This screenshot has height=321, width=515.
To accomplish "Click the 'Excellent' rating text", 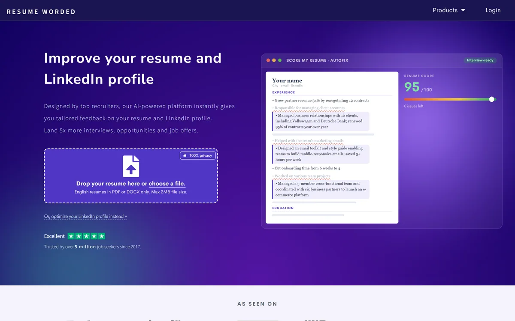I will [x=55, y=236].
